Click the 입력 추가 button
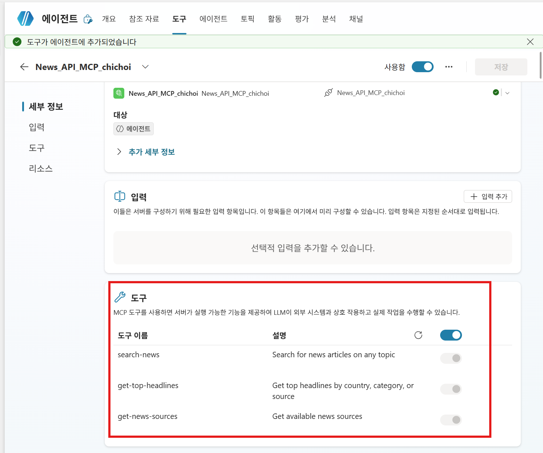The height and width of the screenshot is (453, 543). [x=488, y=197]
